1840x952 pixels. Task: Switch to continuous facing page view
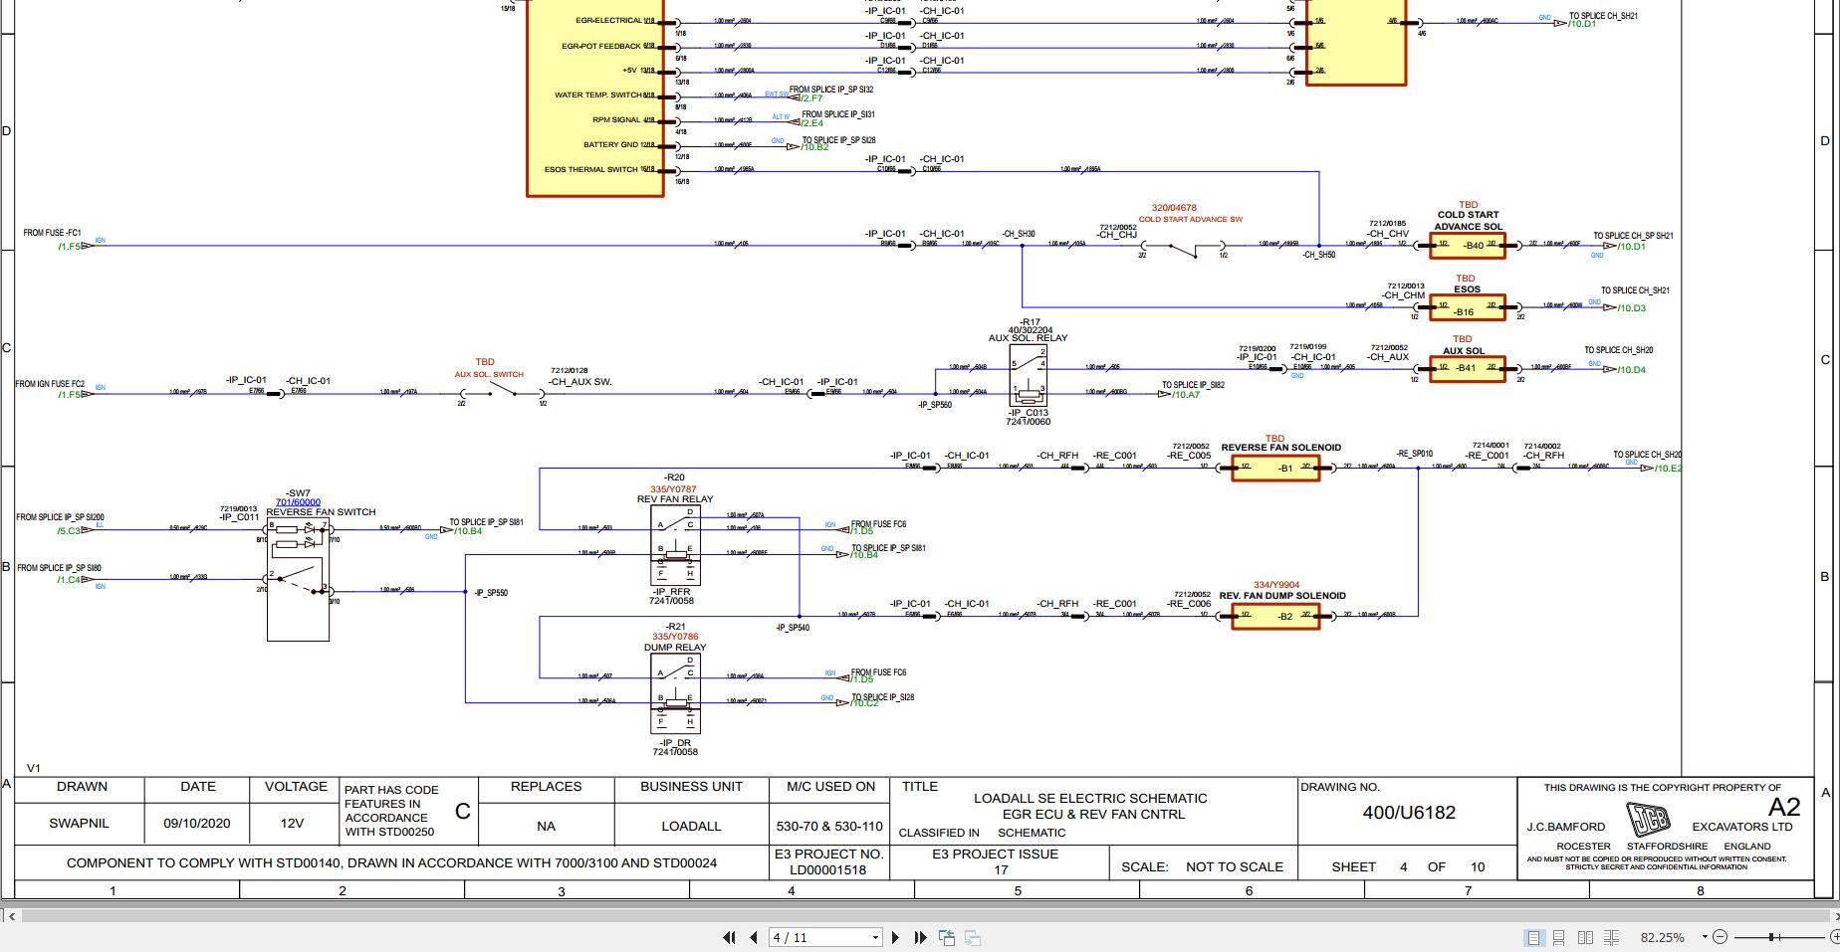point(1611,937)
